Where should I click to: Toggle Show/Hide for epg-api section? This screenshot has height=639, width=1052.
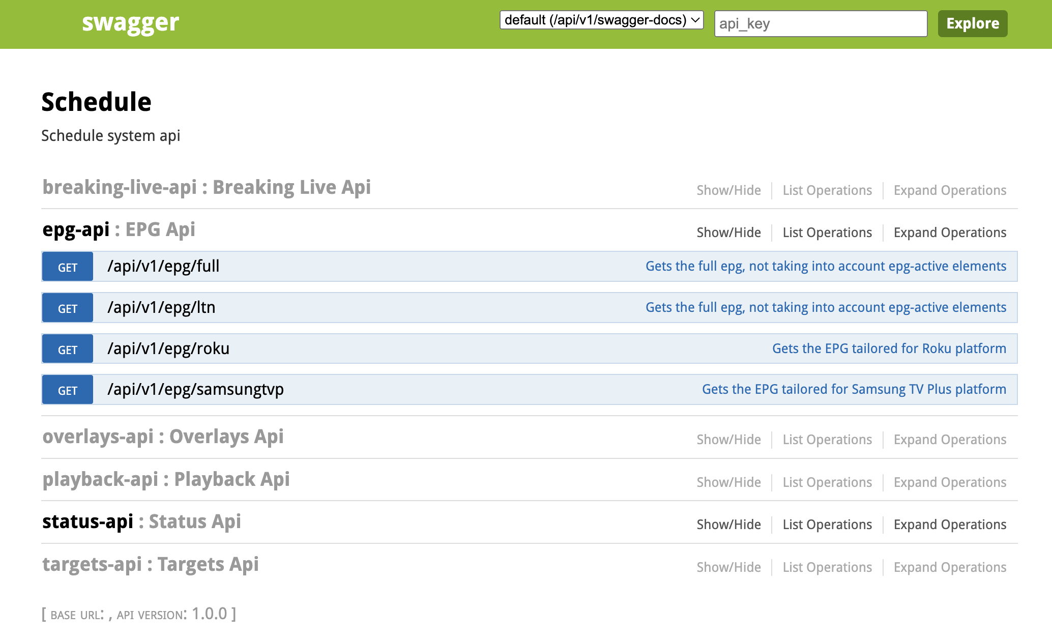[728, 233]
